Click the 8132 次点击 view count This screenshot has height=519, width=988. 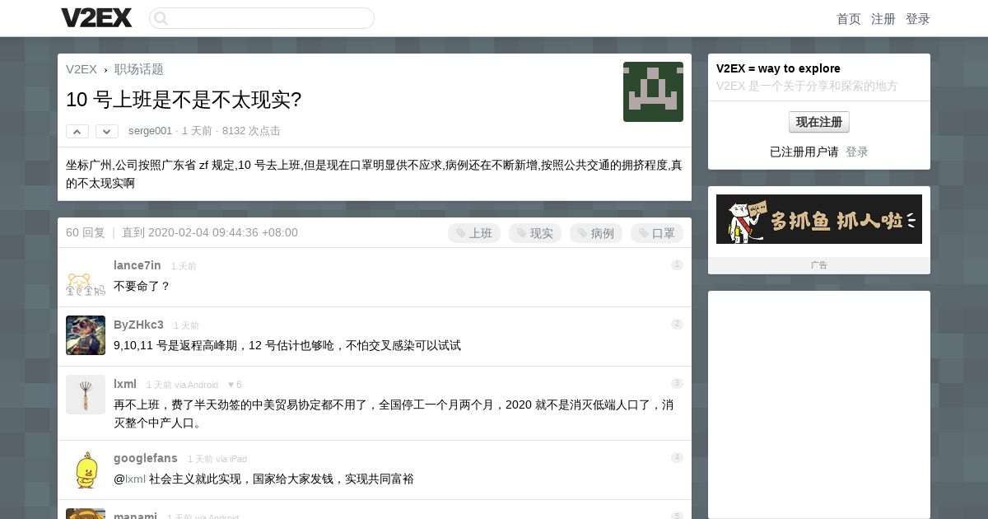[x=251, y=131]
